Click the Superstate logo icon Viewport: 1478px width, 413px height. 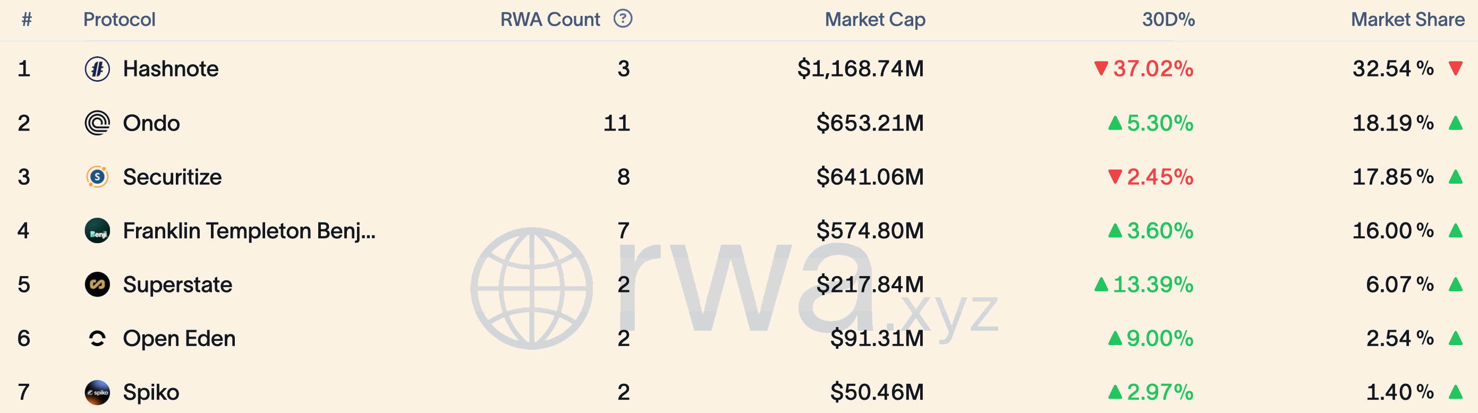[98, 285]
